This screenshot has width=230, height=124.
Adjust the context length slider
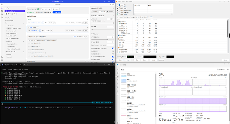coord(103,23)
